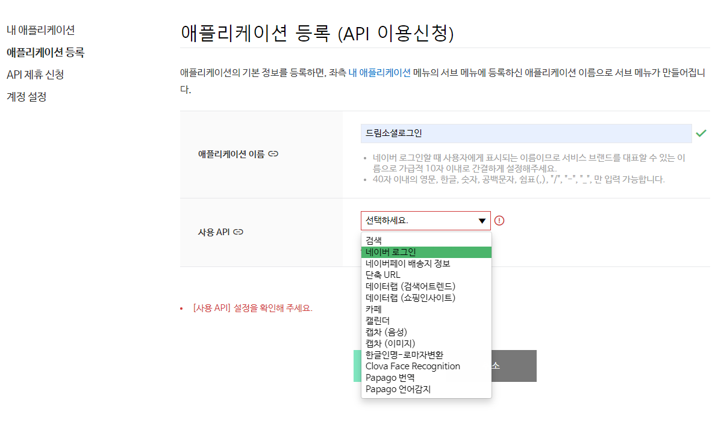Click the gray cancel button behind dropdown

pos(514,366)
